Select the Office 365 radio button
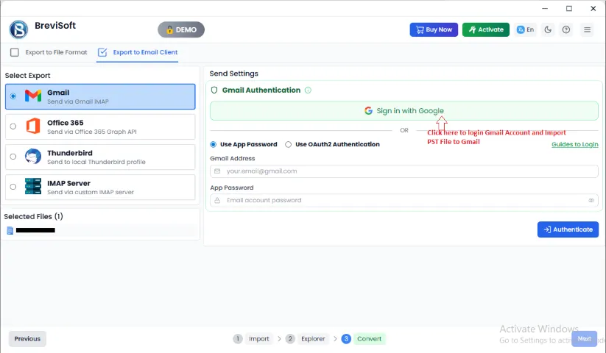 click(x=13, y=126)
